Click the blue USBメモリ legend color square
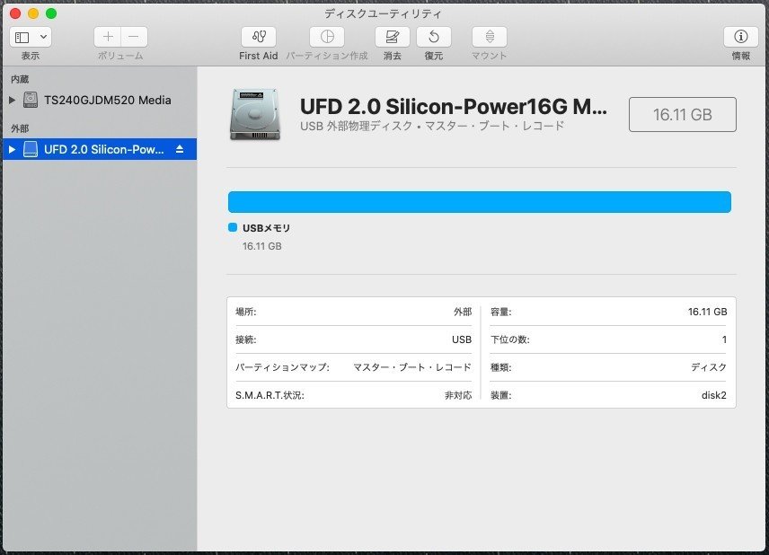Image resolution: width=769 pixels, height=555 pixels. pos(233,227)
